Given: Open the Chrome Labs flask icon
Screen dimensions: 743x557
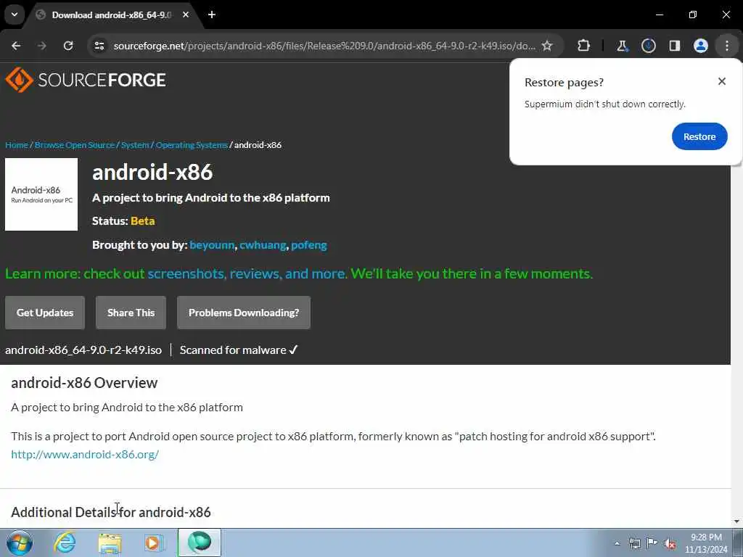Looking at the screenshot, I should (622, 46).
